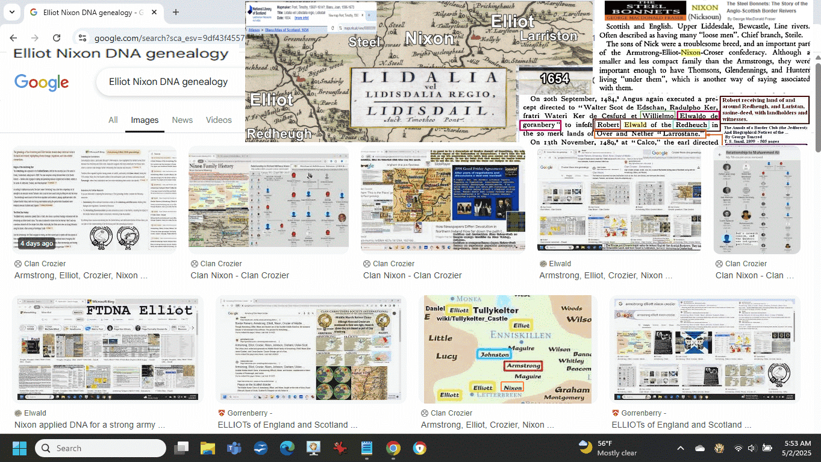
Task: Switch to the Videos tab
Action: pyautogui.click(x=219, y=120)
